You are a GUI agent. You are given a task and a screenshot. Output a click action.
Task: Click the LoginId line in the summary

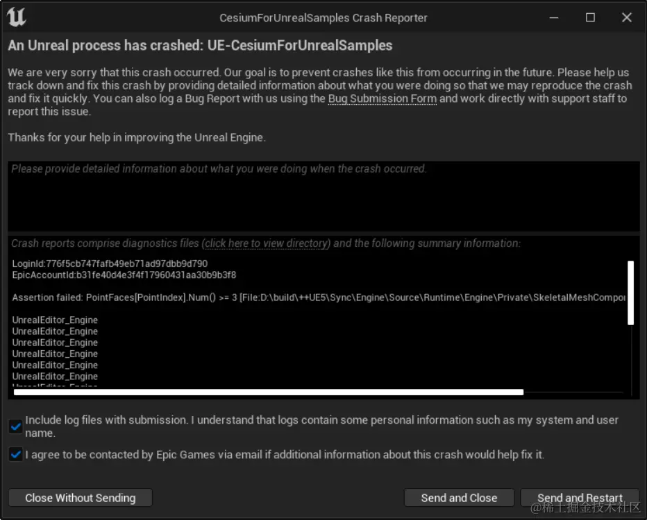coord(110,264)
